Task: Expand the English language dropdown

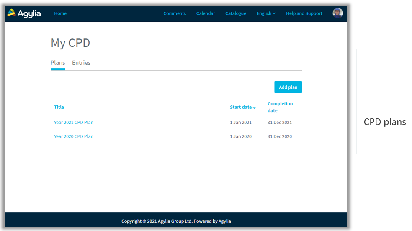Action: pos(266,13)
